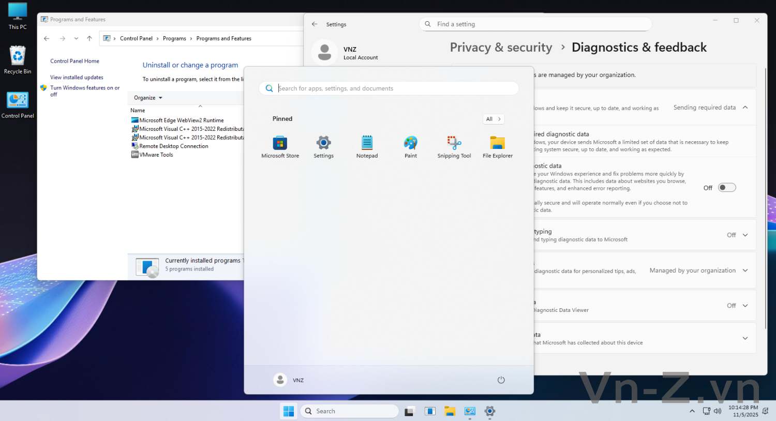Click Programs in the breadcrumb path
The width and height of the screenshot is (776, 421).
click(x=174, y=38)
